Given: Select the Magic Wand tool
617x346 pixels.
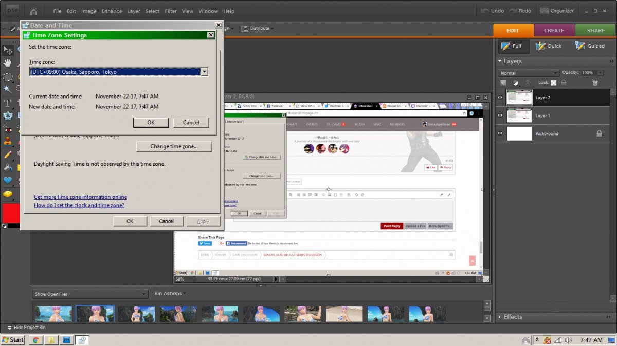Looking at the screenshot, I should point(8,89).
